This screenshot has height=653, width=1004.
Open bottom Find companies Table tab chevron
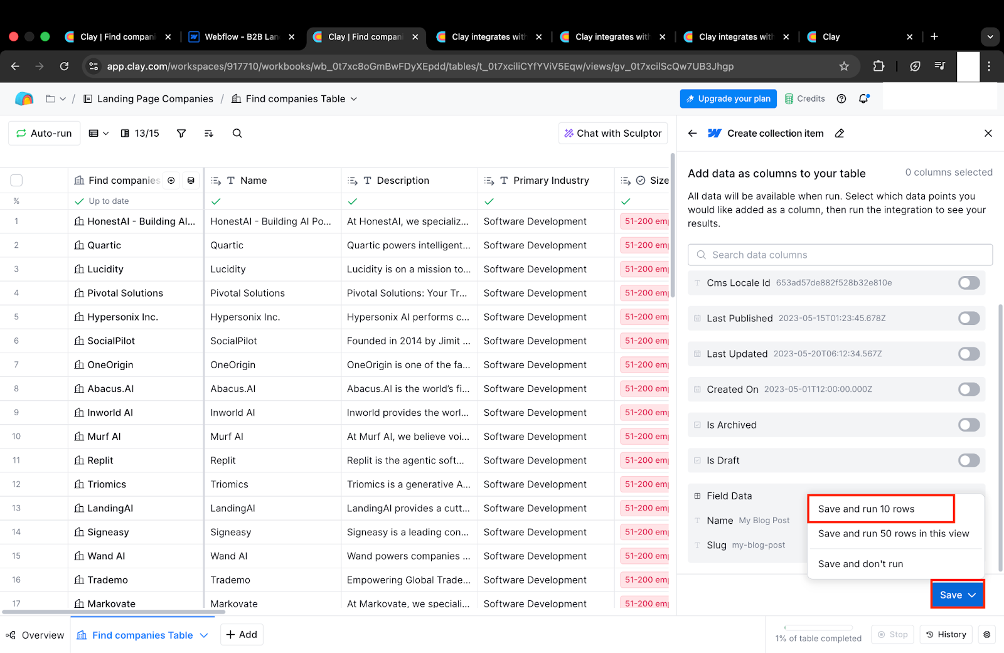pyautogui.click(x=204, y=635)
